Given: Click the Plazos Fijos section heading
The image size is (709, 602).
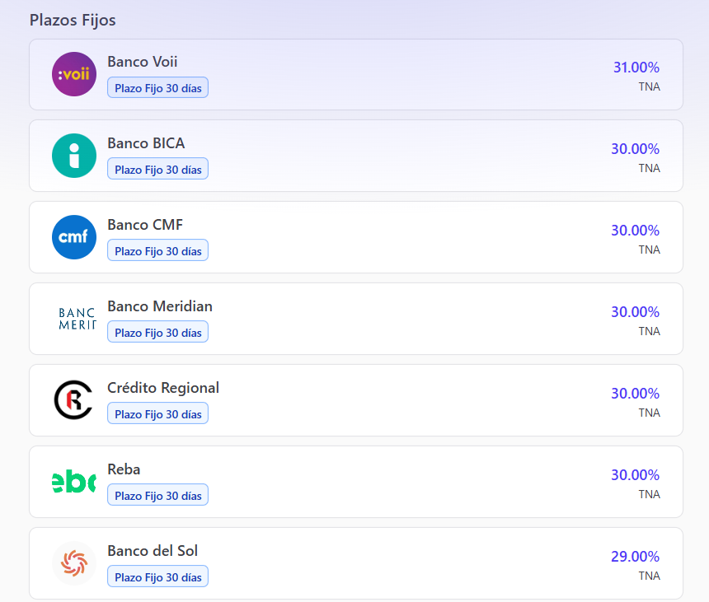Looking at the screenshot, I should 73,21.
